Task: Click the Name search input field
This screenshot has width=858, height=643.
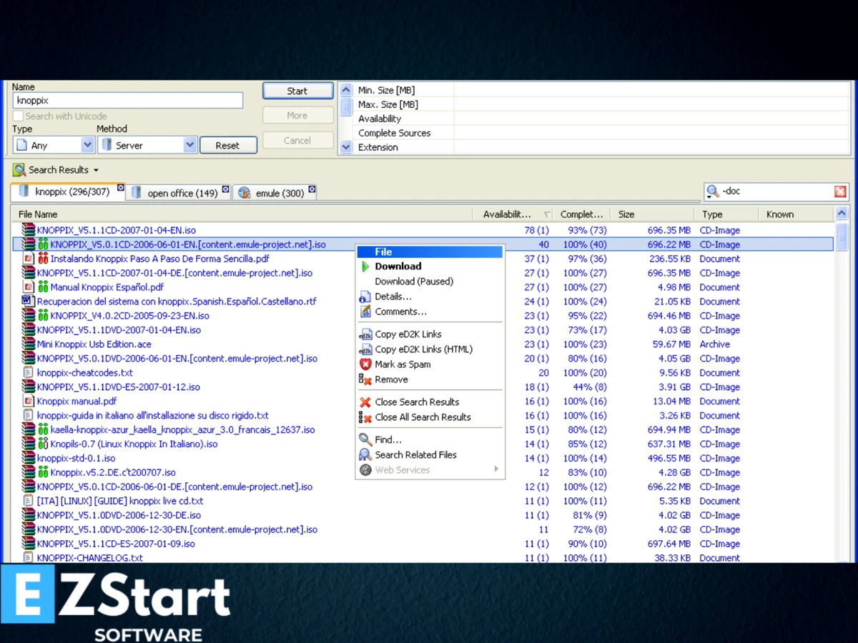Action: [128, 101]
